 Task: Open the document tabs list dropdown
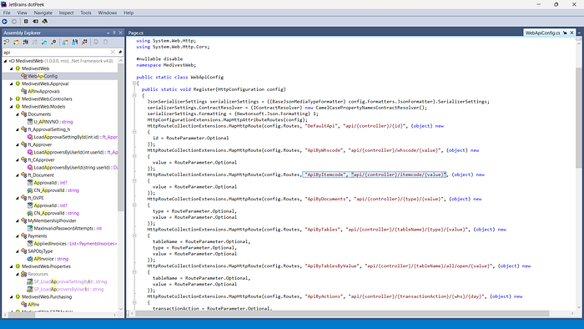(x=579, y=33)
